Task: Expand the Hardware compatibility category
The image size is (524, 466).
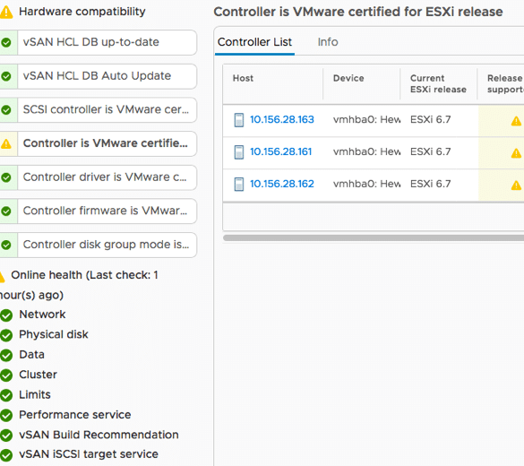Action: coord(82,12)
